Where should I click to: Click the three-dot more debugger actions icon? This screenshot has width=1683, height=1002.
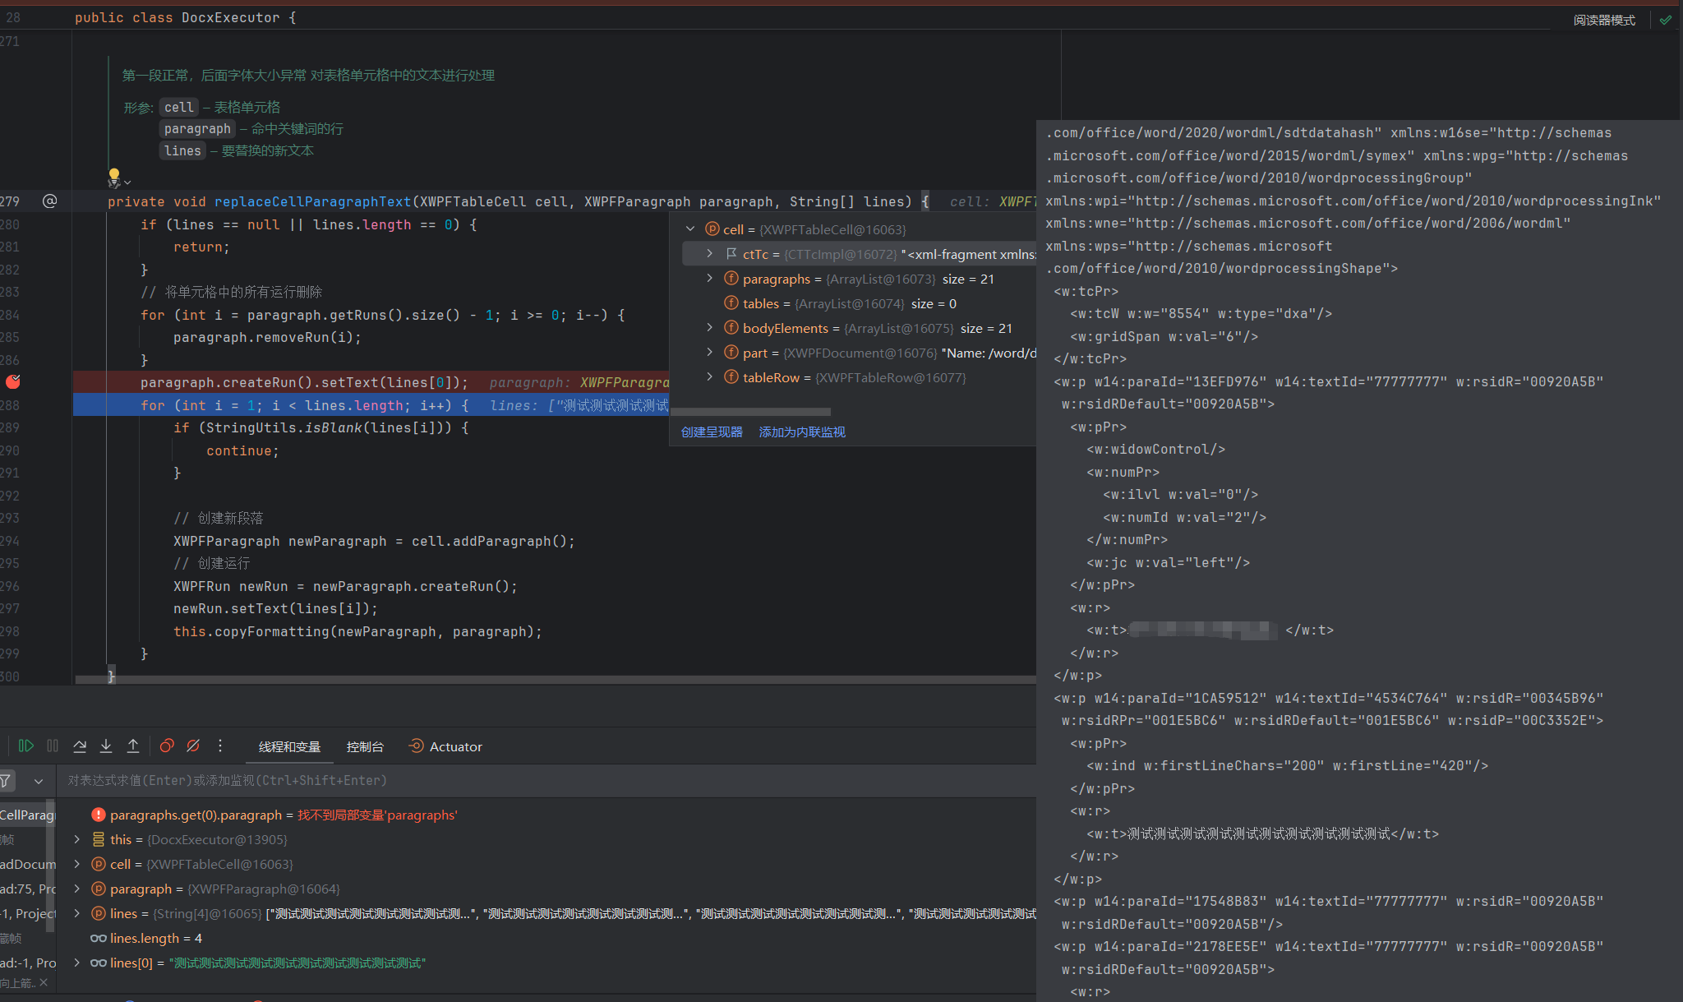tap(219, 746)
